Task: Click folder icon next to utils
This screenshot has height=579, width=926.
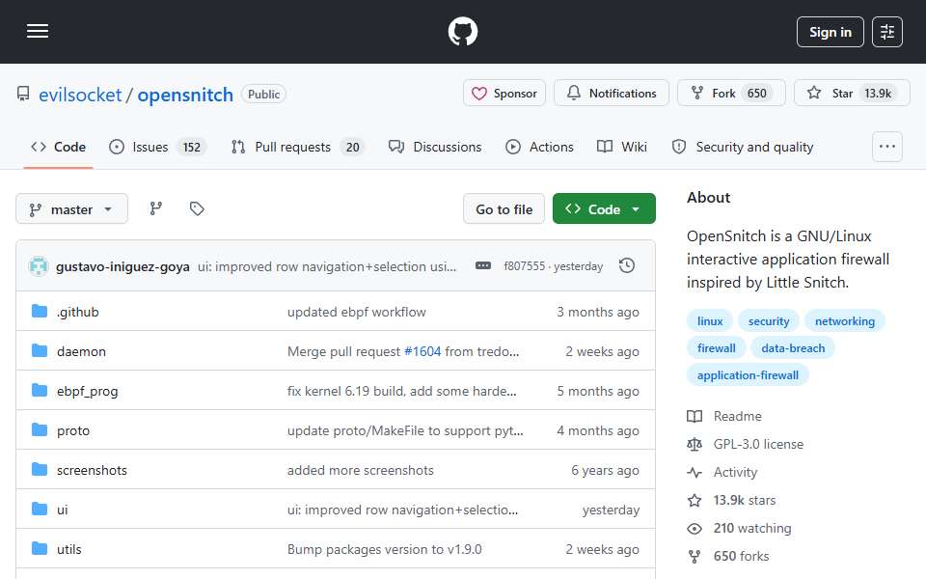Action: (40, 549)
